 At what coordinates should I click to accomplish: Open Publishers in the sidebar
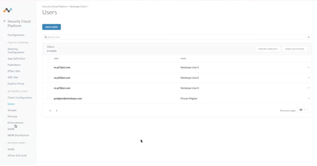[x=14, y=65]
